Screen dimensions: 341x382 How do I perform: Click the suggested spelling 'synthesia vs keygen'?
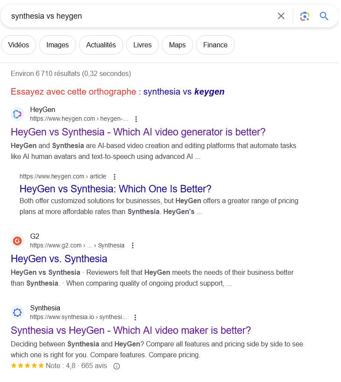(x=184, y=92)
